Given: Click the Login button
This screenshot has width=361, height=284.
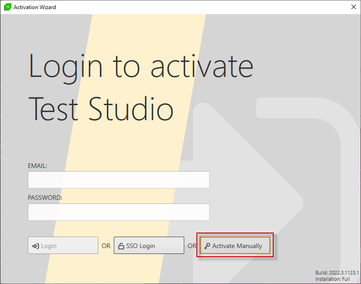Looking at the screenshot, I should tap(63, 245).
